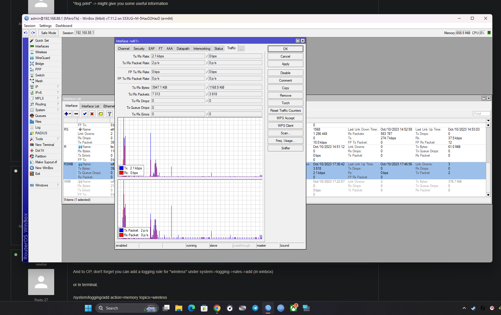Click Exit in the sidebar
Viewport: 501px width, 315px height.
38,174
